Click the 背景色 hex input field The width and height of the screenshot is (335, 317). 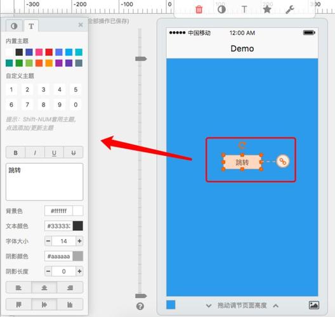pos(58,211)
